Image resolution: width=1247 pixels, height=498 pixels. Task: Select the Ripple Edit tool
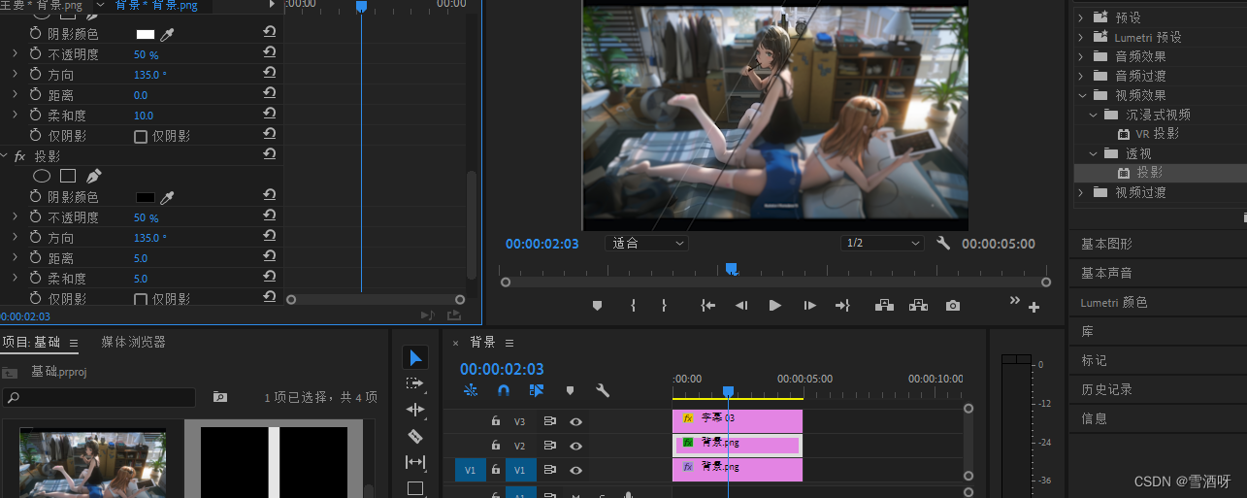[x=415, y=410]
